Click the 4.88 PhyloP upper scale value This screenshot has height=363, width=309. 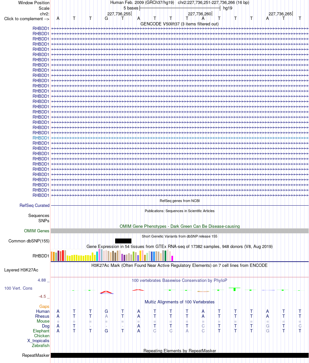[42, 280]
